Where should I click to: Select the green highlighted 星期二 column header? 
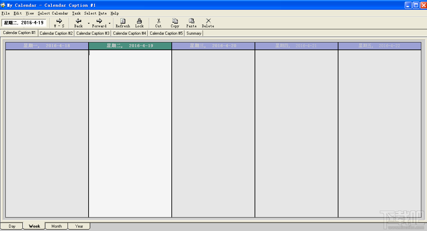point(130,45)
